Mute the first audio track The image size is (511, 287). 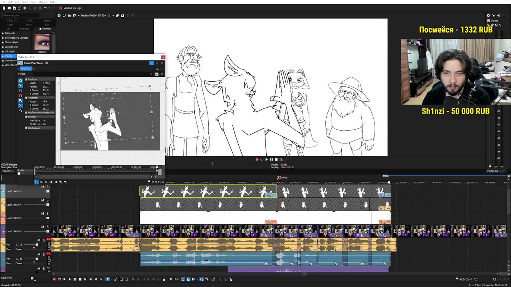click(x=39, y=240)
